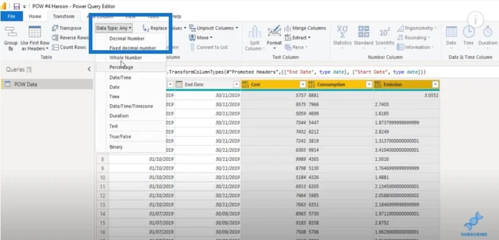Open the Parse dropdown
This screenshot has height=240, width=499.
(x=296, y=47)
